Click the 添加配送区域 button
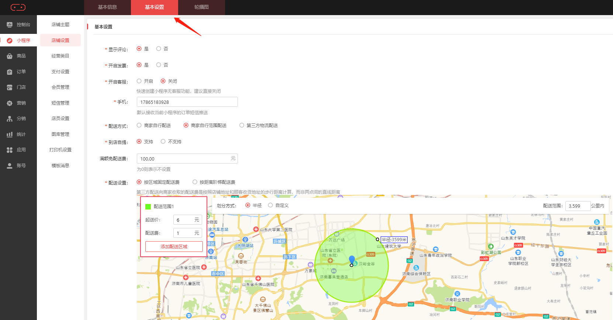Image resolution: width=613 pixels, height=320 pixels. (174, 246)
